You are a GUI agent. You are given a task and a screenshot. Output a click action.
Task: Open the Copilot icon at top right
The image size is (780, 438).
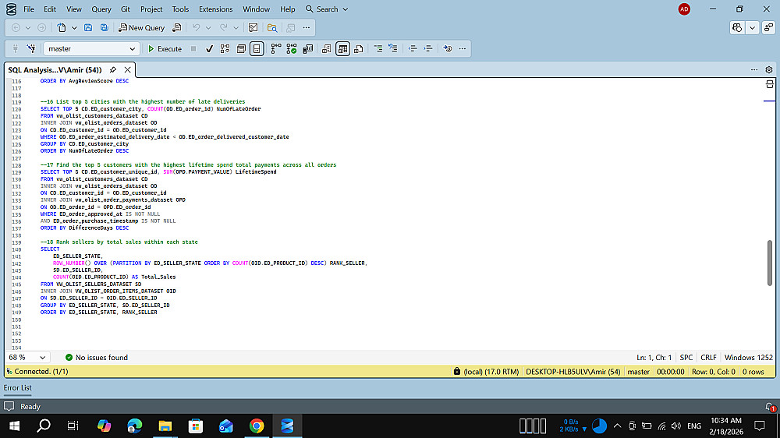(x=737, y=28)
